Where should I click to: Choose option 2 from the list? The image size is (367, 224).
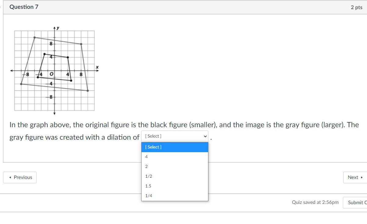pos(175,166)
